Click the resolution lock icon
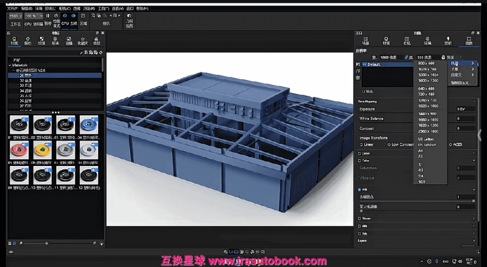The height and width of the screenshot is (267, 487). (x=443, y=57)
